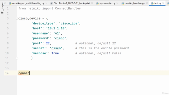Click the True value on line 10

click(x=55, y=53)
